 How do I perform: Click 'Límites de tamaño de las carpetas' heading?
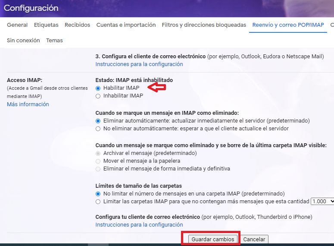click(138, 186)
